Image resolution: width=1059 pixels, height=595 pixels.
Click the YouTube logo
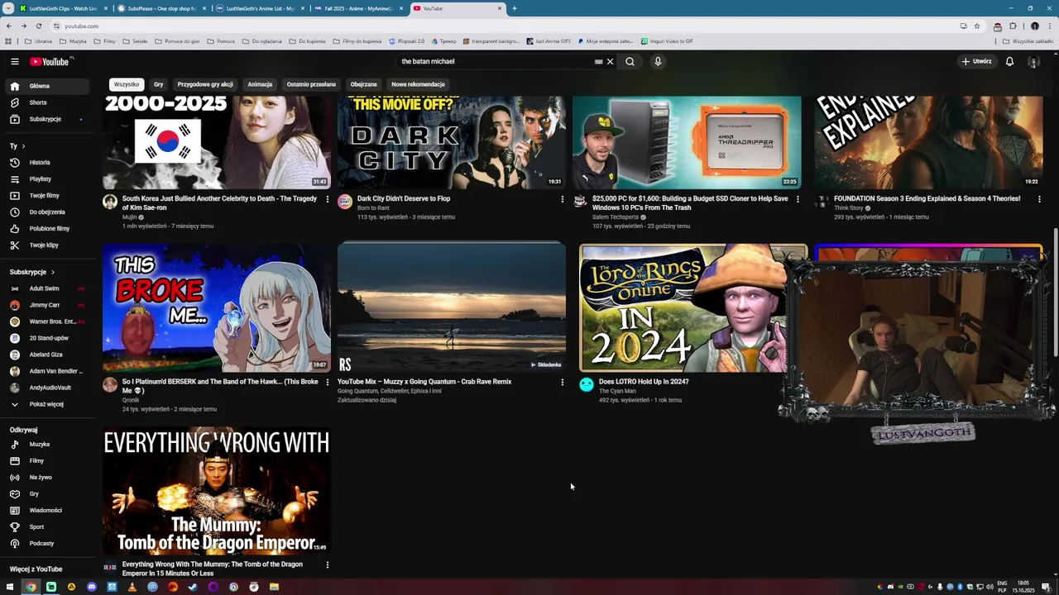click(x=50, y=61)
